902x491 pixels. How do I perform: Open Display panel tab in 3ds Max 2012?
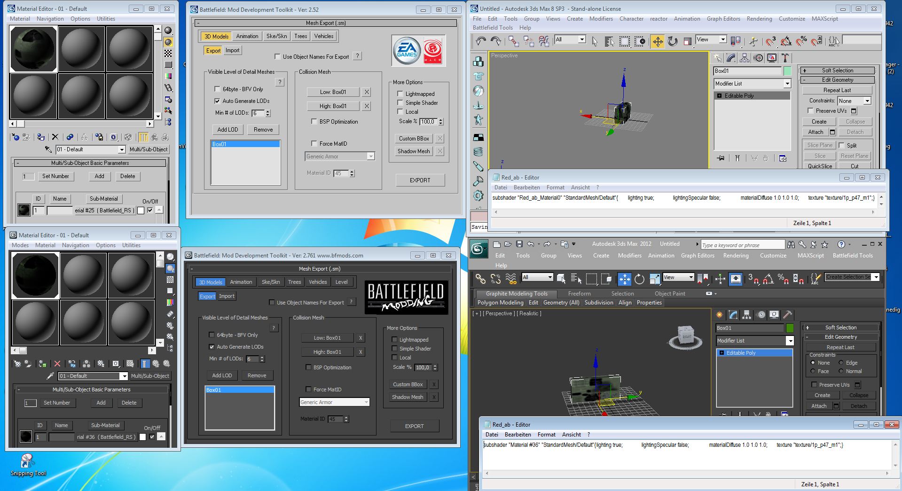click(x=774, y=315)
